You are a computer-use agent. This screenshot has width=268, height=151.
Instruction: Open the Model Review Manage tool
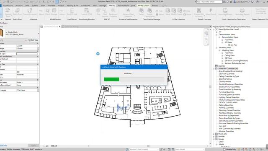coord(54,12)
